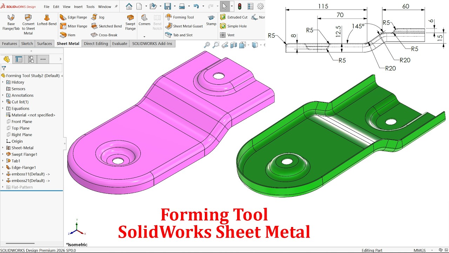Choose the Lofted-Bend tool

point(47,20)
